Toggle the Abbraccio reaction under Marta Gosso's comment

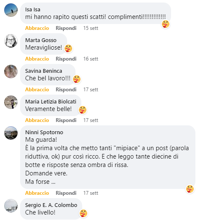pyautogui.click(x=37, y=59)
